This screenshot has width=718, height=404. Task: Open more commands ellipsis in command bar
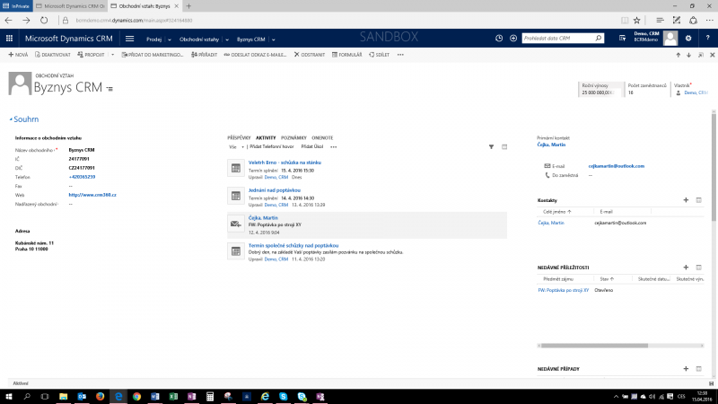(400, 55)
